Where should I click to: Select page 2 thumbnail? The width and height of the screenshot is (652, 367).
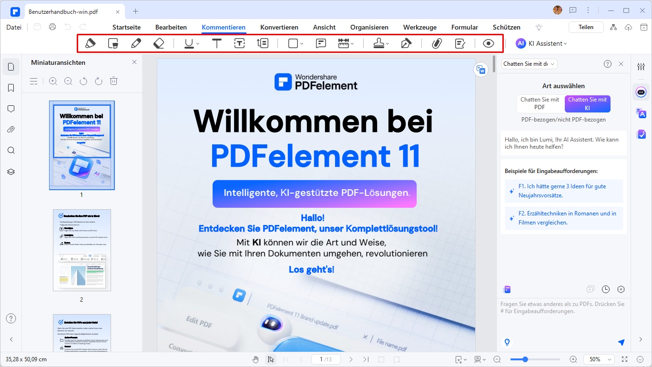82,250
